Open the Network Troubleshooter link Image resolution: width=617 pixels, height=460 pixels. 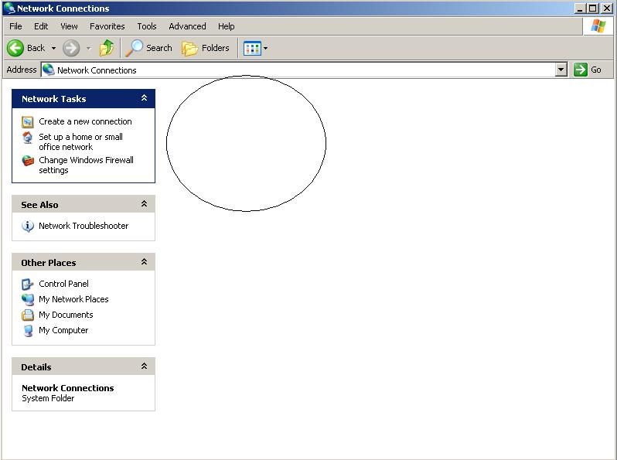(x=84, y=226)
